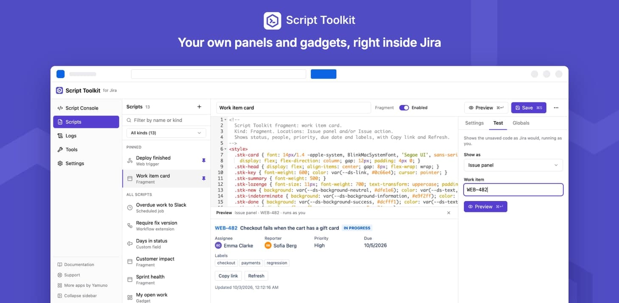The height and width of the screenshot is (303, 619).
Task: Add a new script with plus icon
Action: 199,107
